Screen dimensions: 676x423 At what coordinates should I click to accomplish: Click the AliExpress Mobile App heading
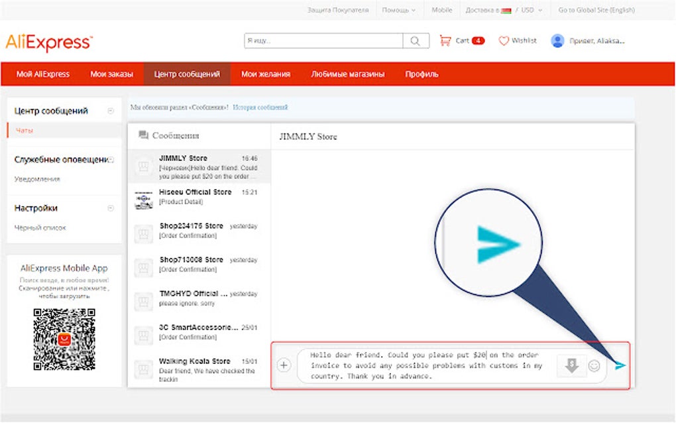click(x=64, y=268)
